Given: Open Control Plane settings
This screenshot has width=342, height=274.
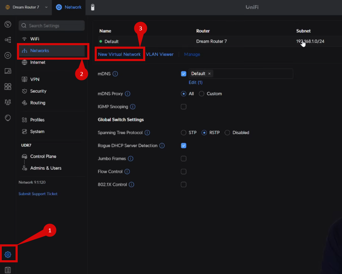Looking at the screenshot, I should coord(52,156).
